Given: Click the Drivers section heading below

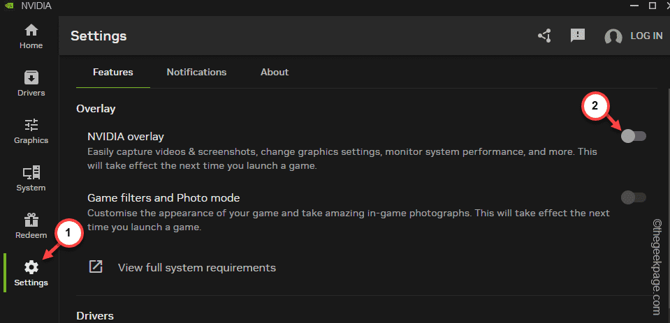Looking at the screenshot, I should point(95,316).
